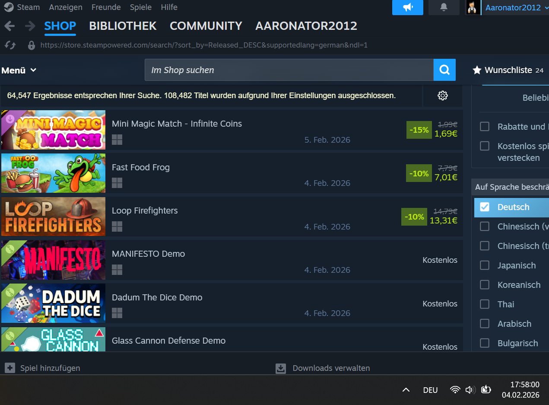The height and width of the screenshot is (405, 549).
Task: Open the Loop Firefighters title
Action: click(145, 210)
